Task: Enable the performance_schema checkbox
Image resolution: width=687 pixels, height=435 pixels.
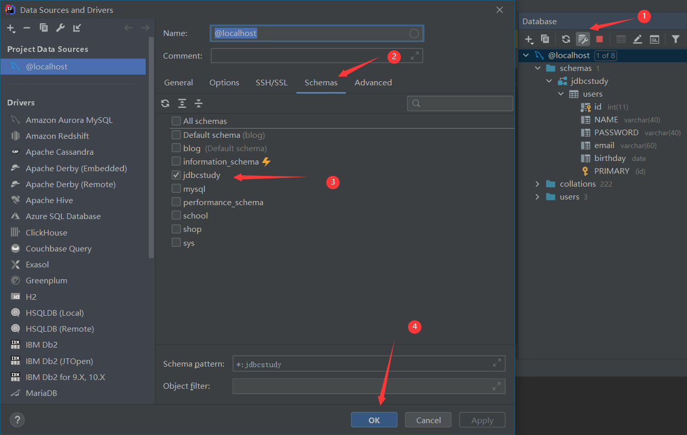Action: pyautogui.click(x=176, y=202)
